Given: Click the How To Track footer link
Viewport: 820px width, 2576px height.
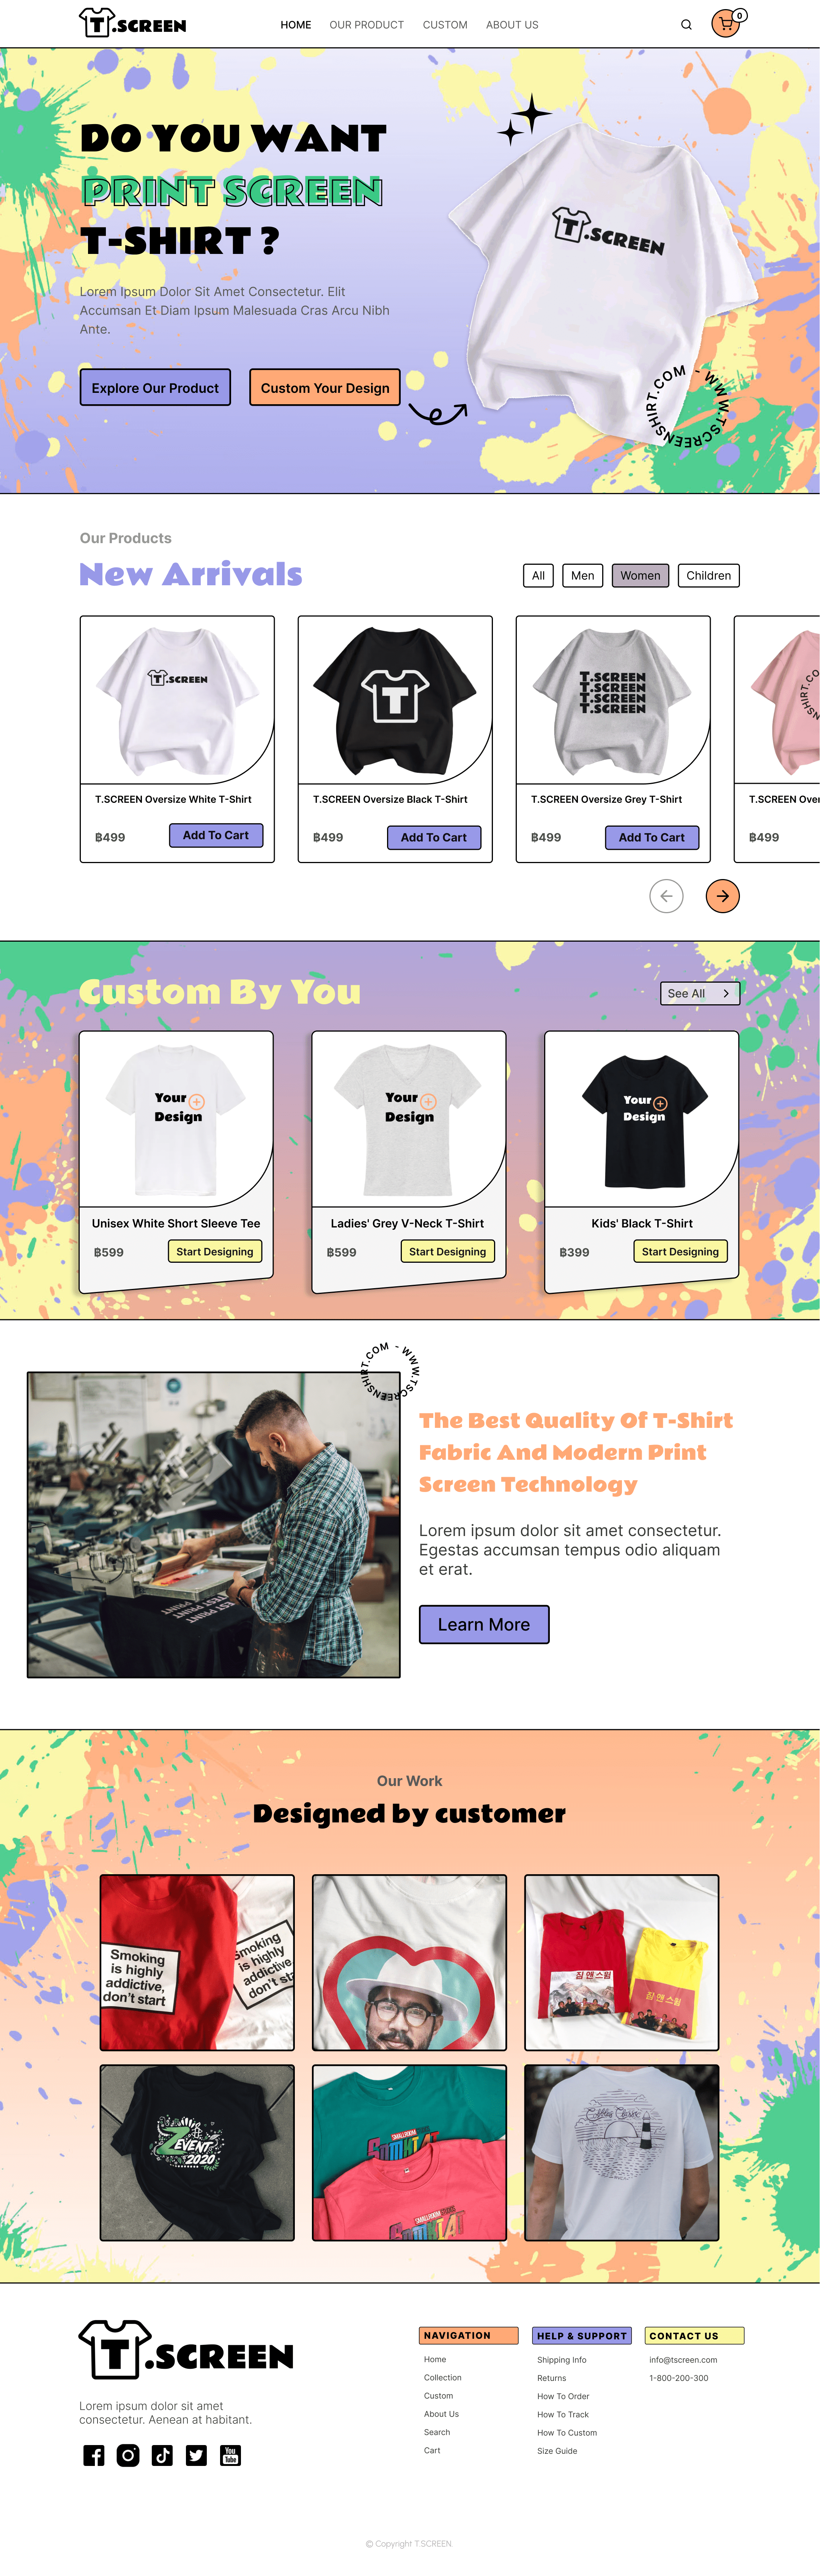Looking at the screenshot, I should click(x=563, y=2414).
